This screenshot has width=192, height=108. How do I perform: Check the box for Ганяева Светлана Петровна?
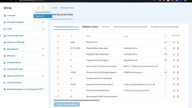[58, 78]
